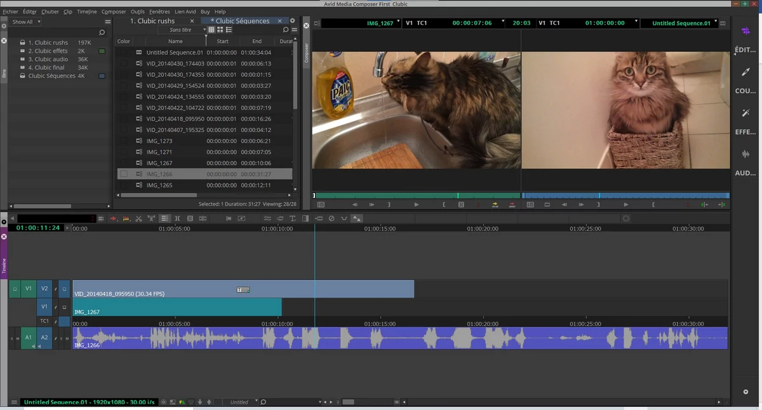Screen dimensions: 762x410
Task: Click timeline ruler at 01:00:20:00
Action: (x=483, y=228)
